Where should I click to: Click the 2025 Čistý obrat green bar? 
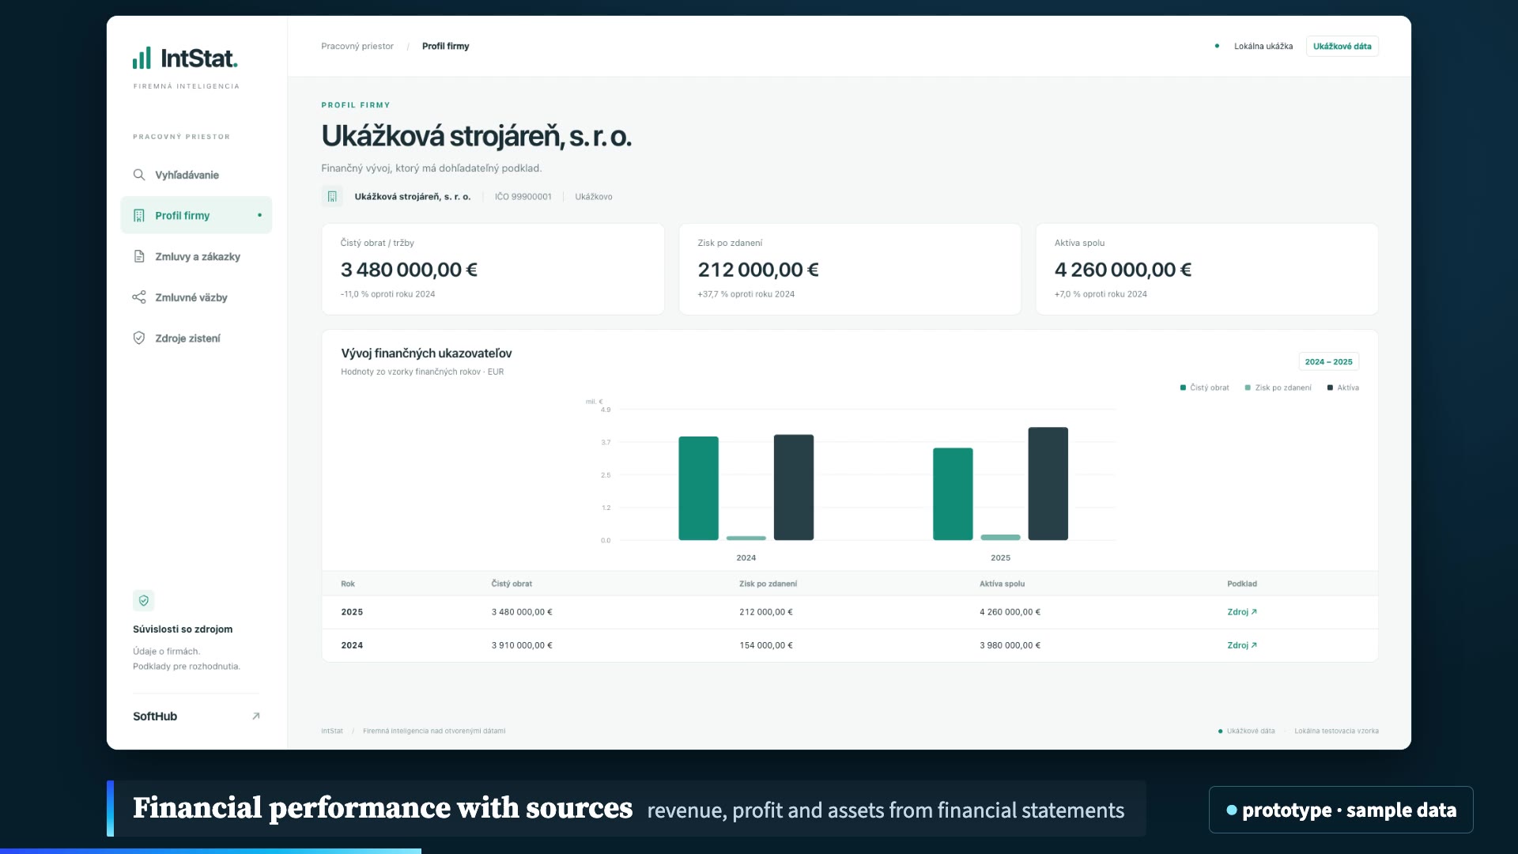pos(953,494)
